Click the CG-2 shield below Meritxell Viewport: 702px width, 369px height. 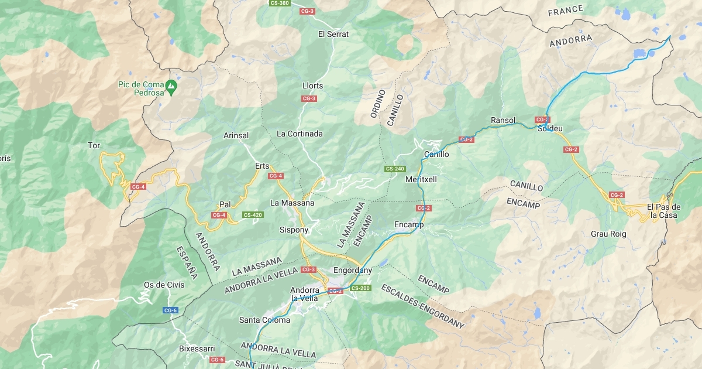coord(424,208)
